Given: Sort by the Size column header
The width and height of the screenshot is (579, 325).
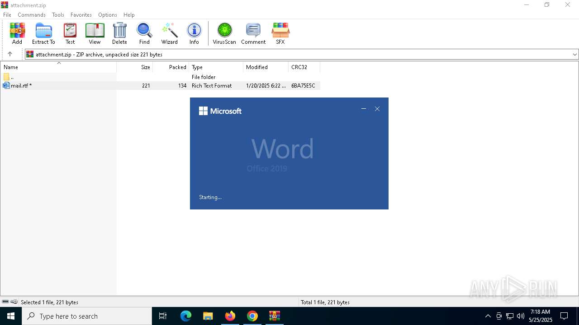Looking at the screenshot, I should tap(135, 67).
